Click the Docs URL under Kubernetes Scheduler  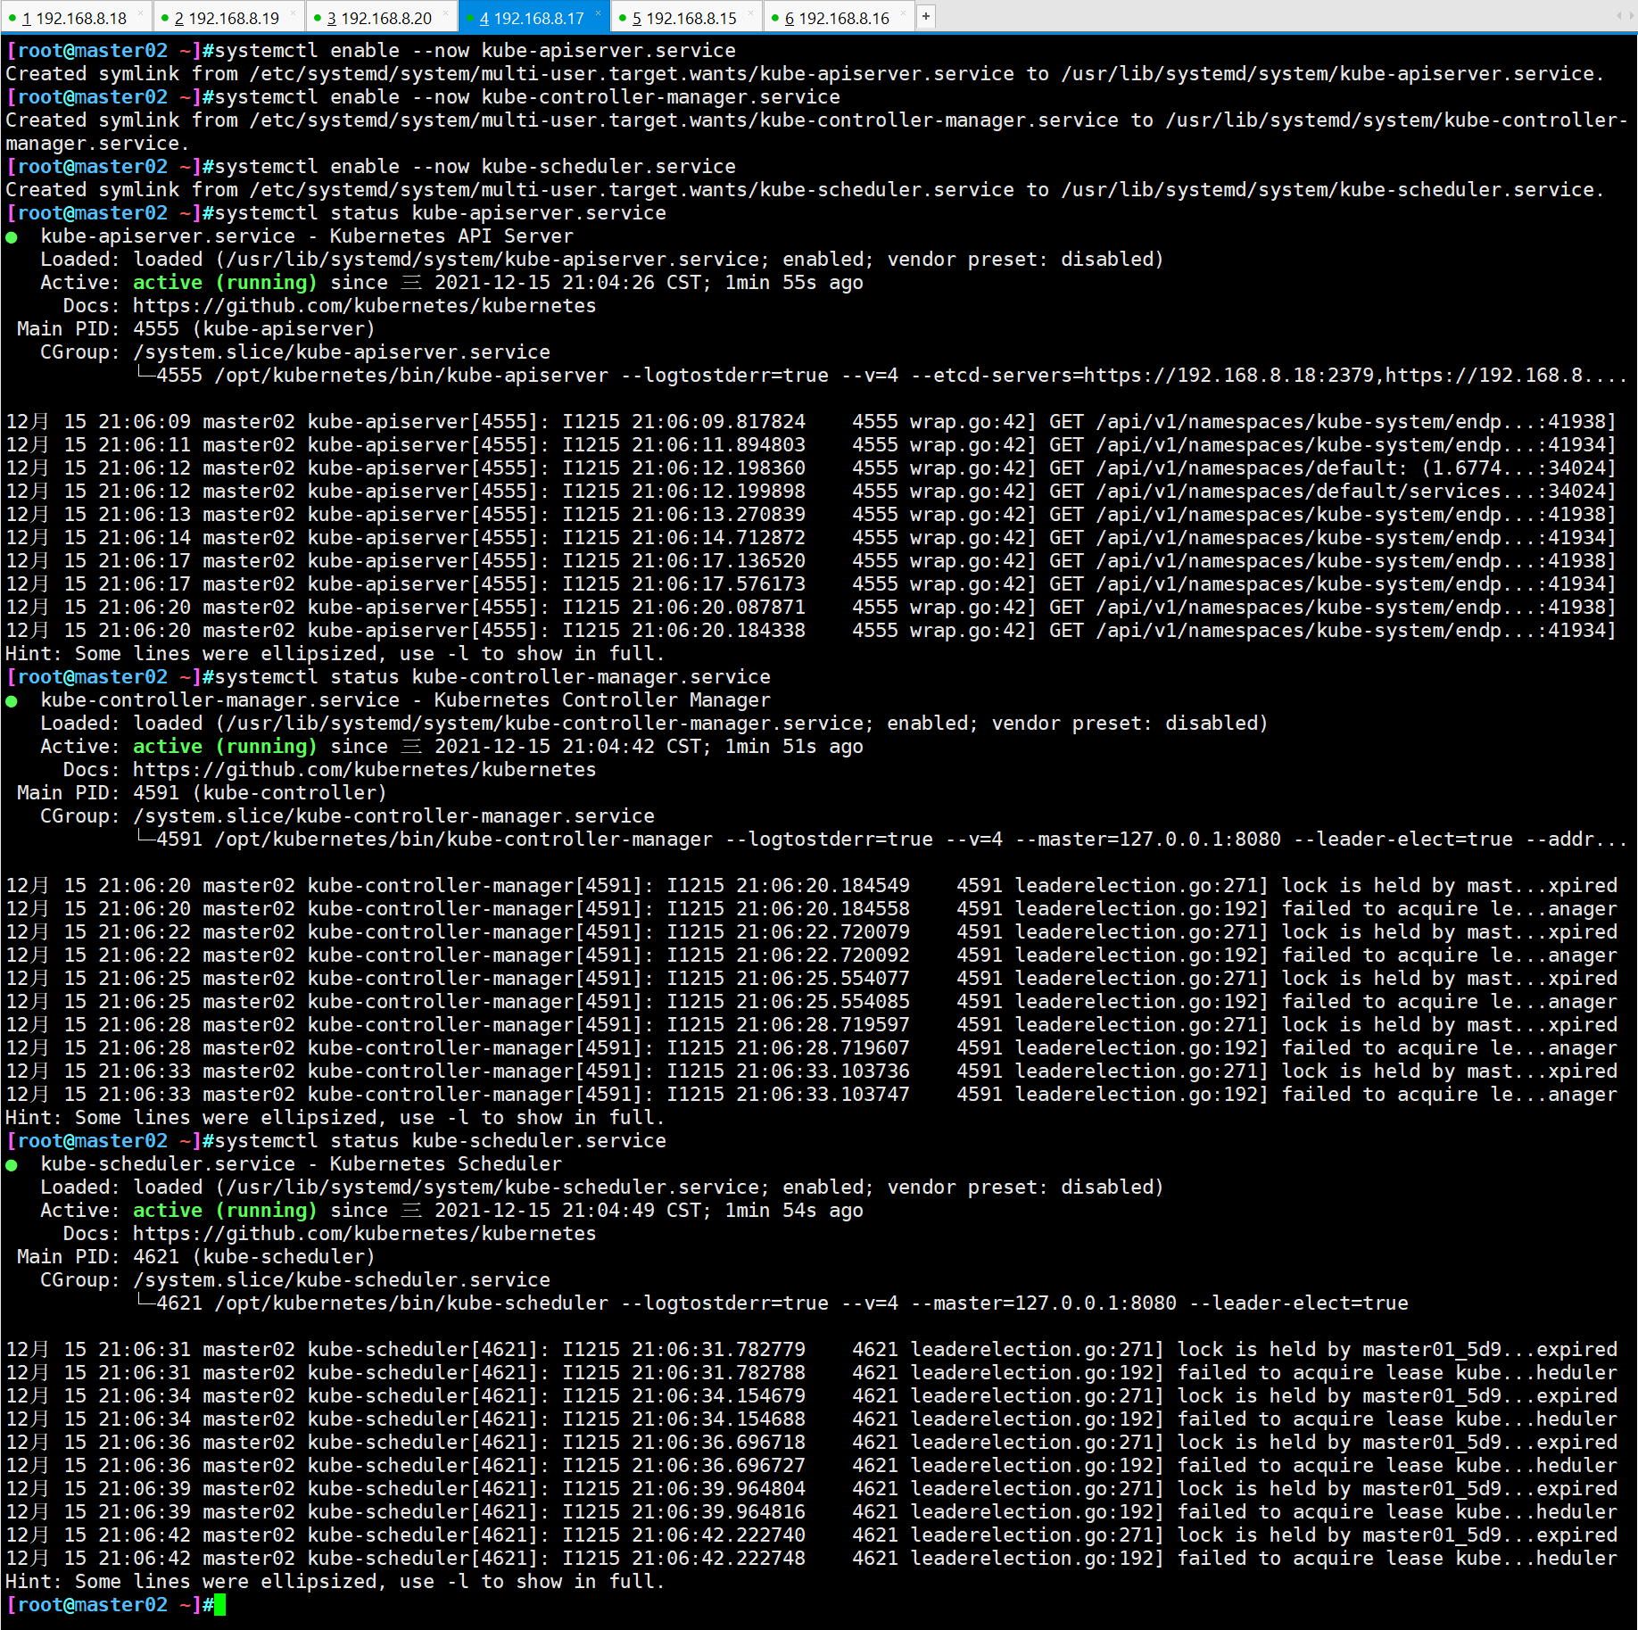364,1234
